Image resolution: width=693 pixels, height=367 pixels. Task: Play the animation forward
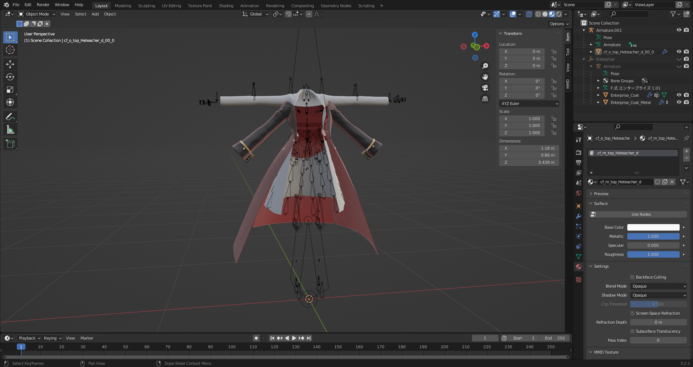(x=294, y=338)
